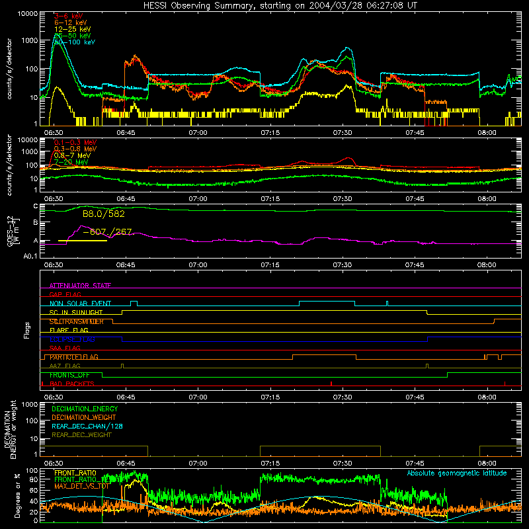Image resolution: width=529 pixels, height=529 pixels.
Task: Select the DECIMATION_ENERGY legend label
Action: pyautogui.click(x=85, y=409)
